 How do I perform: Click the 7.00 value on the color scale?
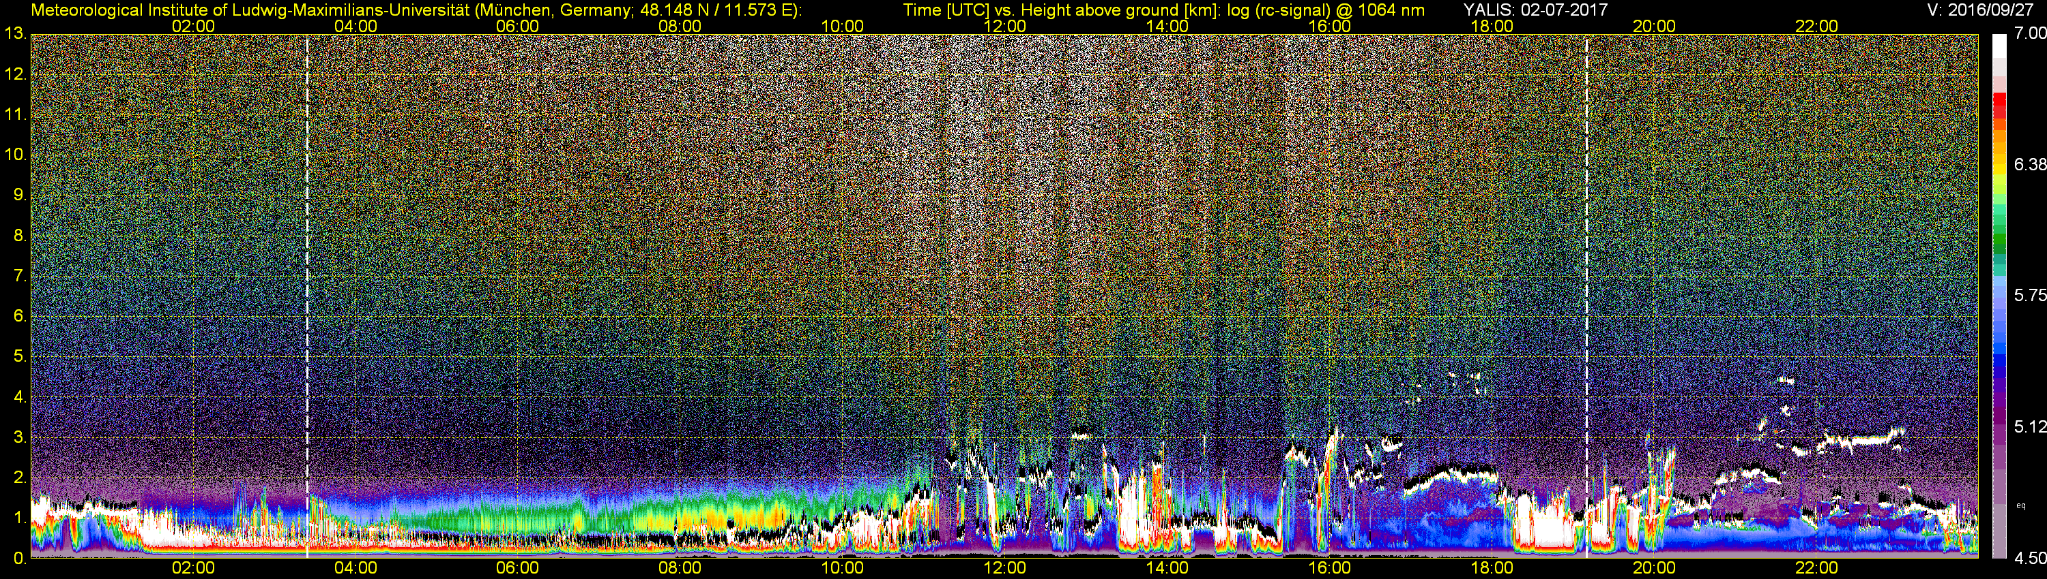click(2029, 33)
